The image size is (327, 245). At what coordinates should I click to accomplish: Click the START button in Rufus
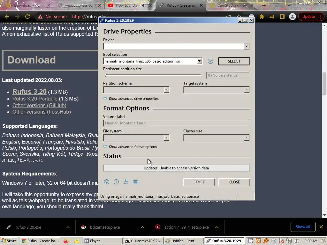[x=199, y=182]
